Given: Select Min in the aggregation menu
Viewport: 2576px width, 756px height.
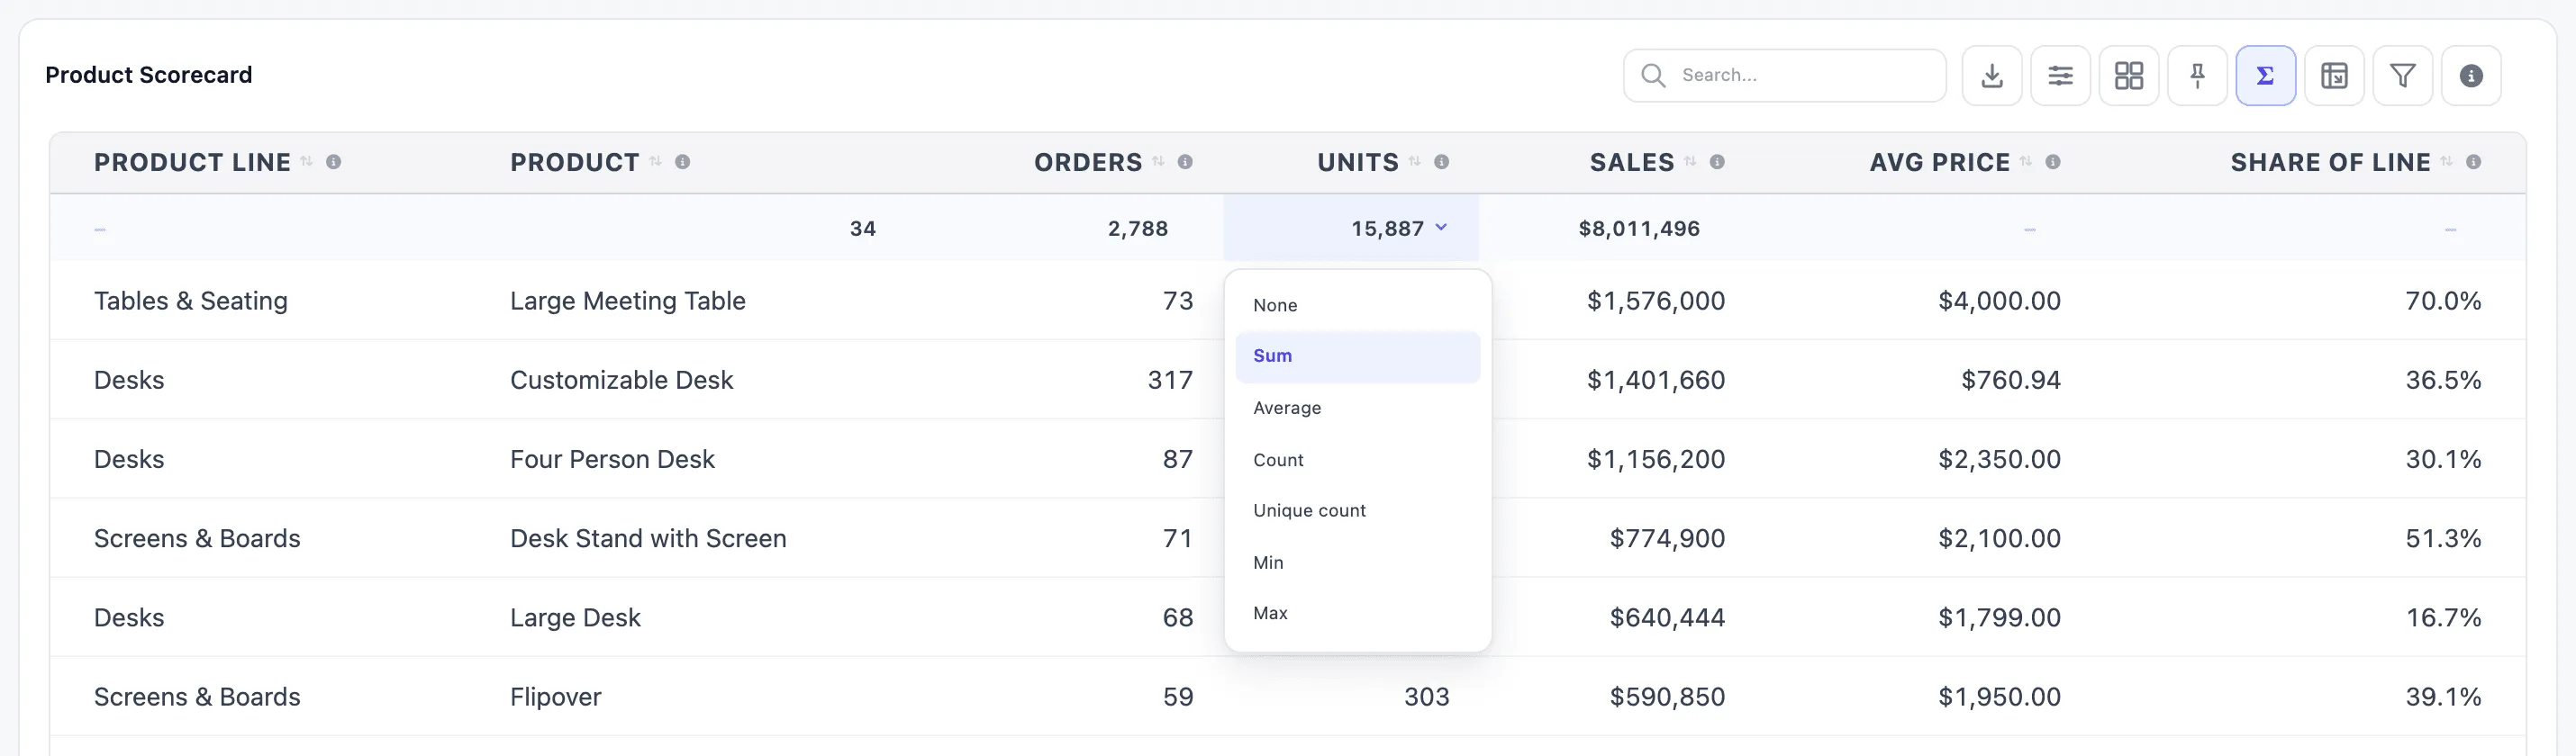Looking at the screenshot, I should point(1358,563).
